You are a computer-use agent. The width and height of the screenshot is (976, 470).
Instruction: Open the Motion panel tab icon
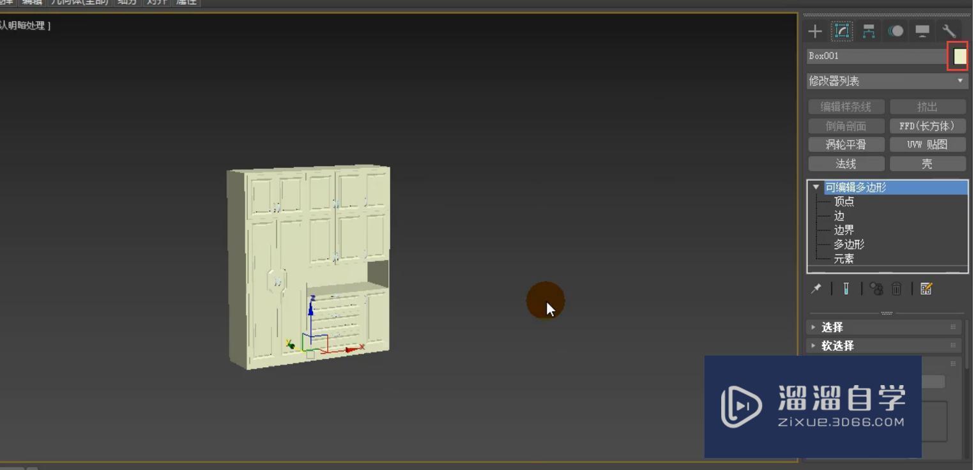click(x=896, y=31)
